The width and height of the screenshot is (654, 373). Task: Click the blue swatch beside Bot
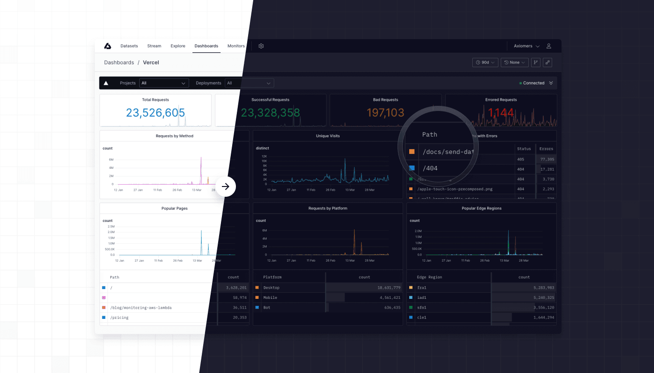(257, 308)
